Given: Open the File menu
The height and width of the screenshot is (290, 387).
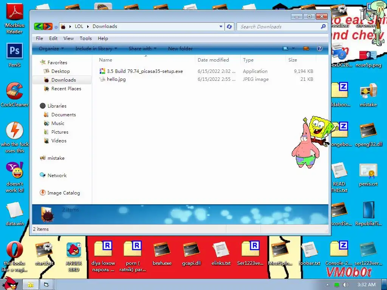Looking at the screenshot, I should (x=39, y=38).
